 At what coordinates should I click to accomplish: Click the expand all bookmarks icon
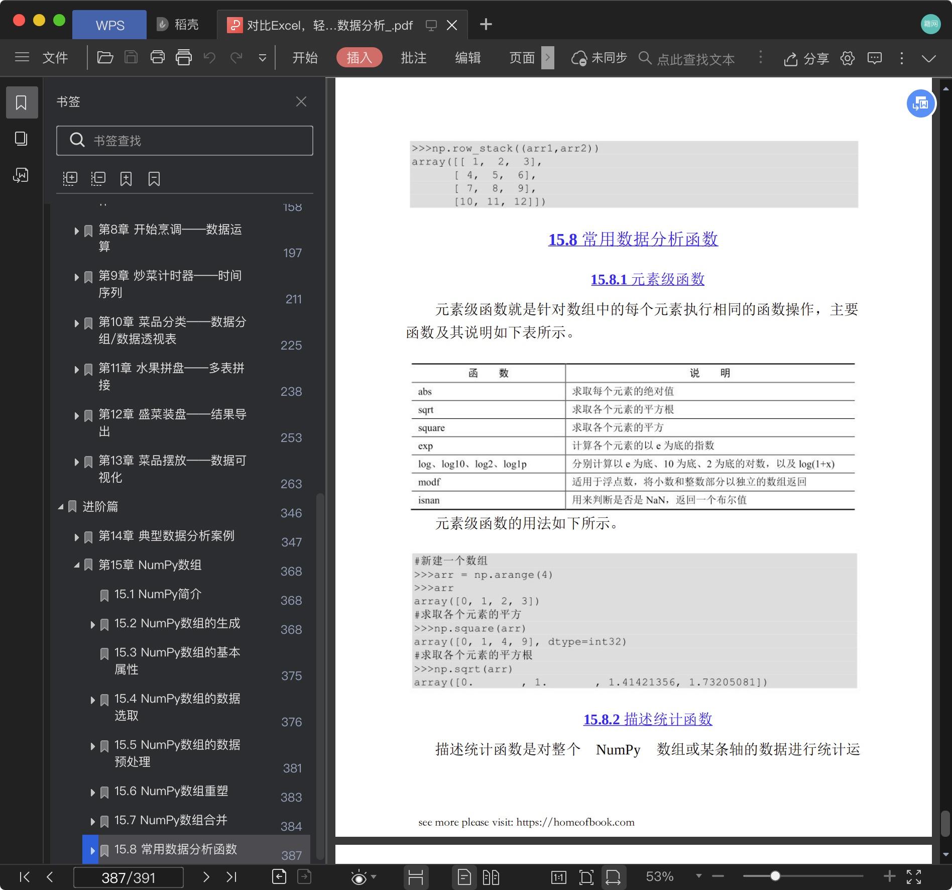[x=70, y=178]
